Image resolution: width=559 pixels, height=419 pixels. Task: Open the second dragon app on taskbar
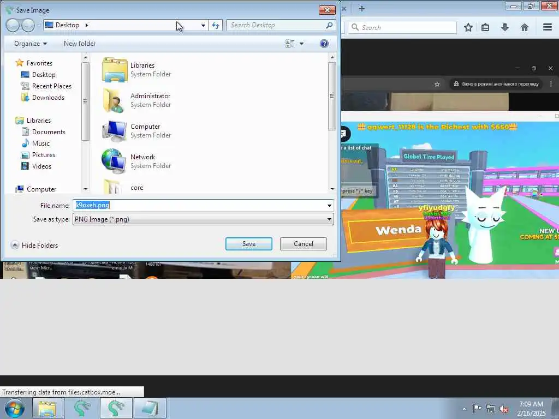point(116,409)
